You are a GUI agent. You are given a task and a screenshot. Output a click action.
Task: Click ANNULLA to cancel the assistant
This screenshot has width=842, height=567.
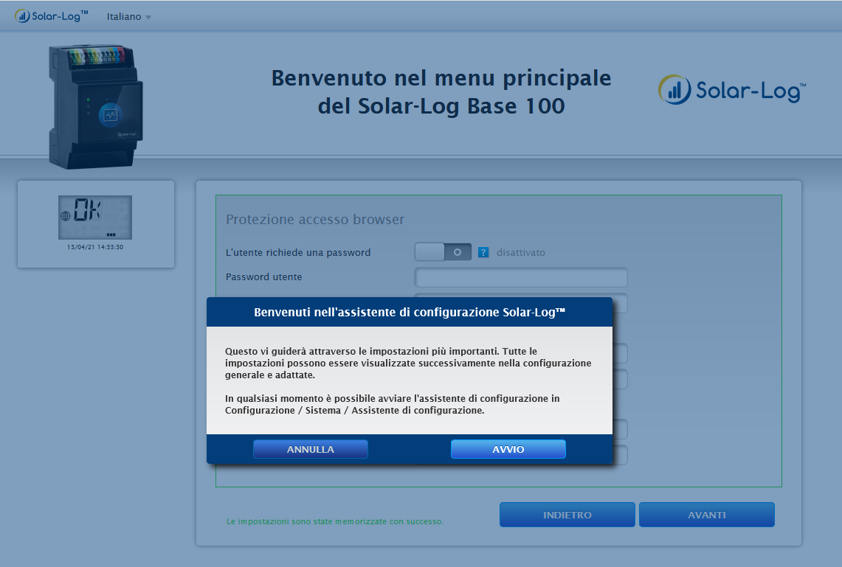[x=311, y=449]
